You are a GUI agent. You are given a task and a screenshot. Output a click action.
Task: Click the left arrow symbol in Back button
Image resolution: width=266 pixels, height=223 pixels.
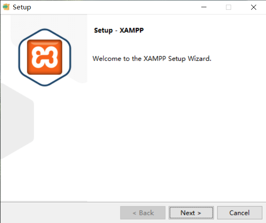click(134, 213)
